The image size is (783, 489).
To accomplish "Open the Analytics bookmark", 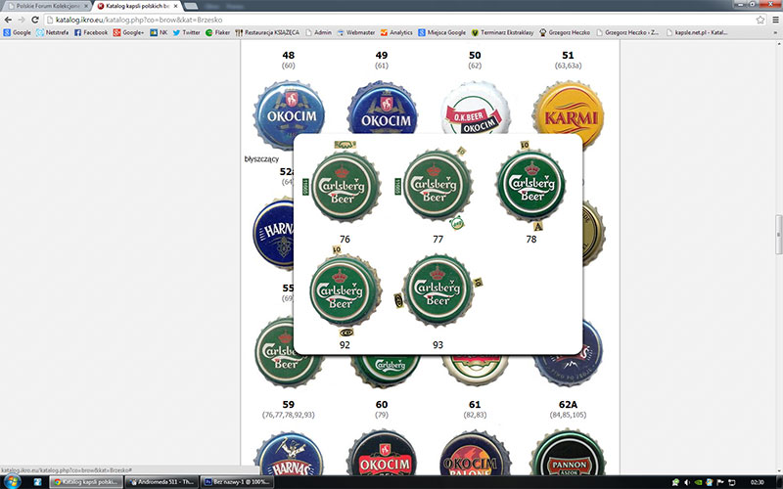I will (395, 32).
